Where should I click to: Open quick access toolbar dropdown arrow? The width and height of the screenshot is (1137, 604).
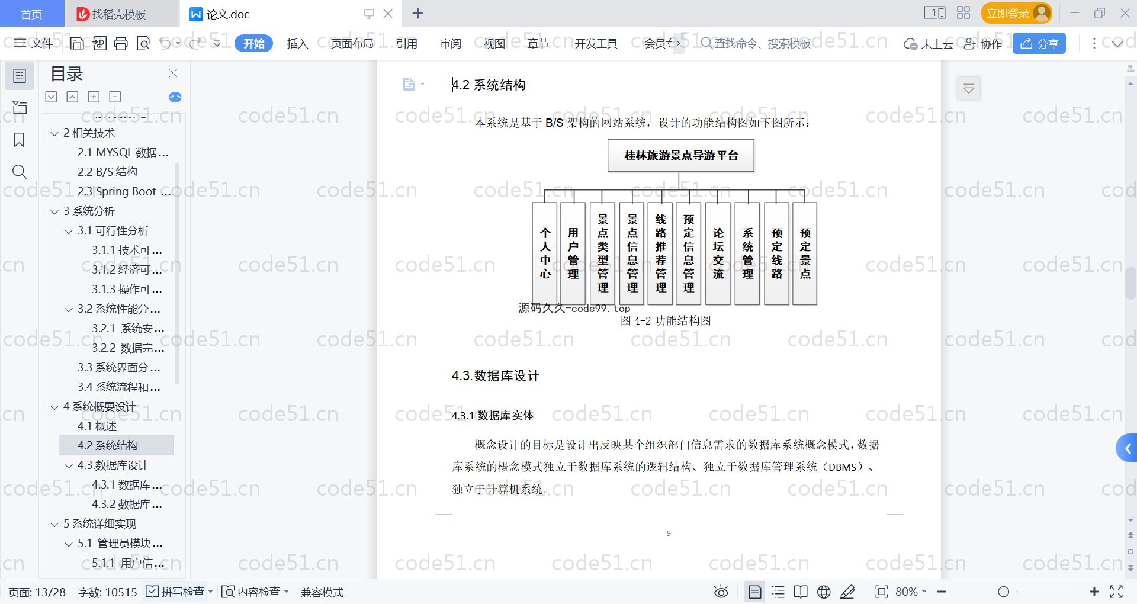[x=217, y=43]
